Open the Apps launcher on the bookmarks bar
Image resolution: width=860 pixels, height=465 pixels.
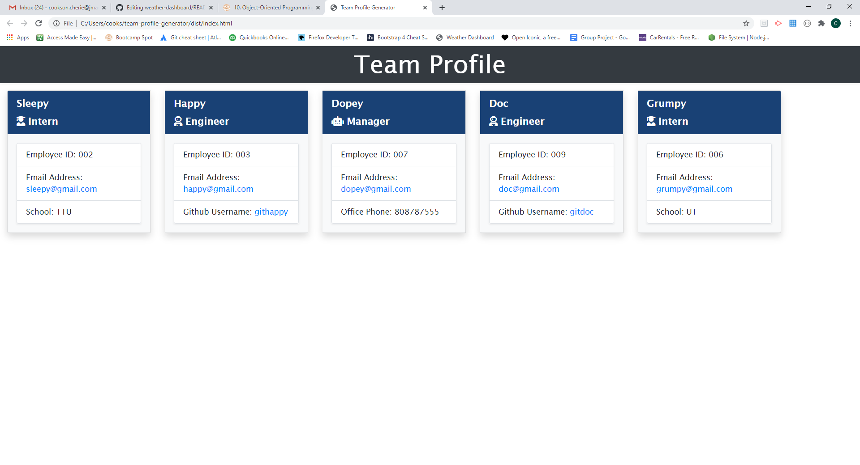10,38
